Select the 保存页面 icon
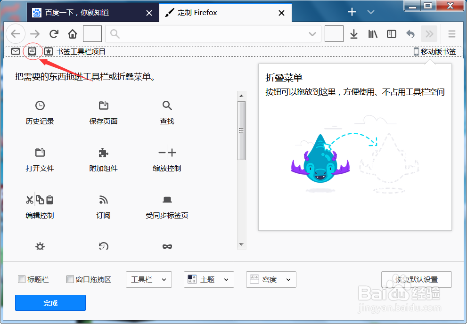The image size is (467, 324). [x=103, y=105]
